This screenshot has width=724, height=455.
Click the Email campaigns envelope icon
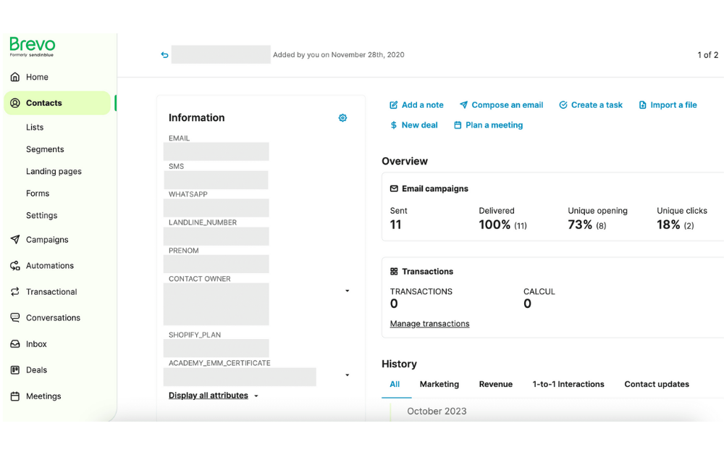point(394,188)
